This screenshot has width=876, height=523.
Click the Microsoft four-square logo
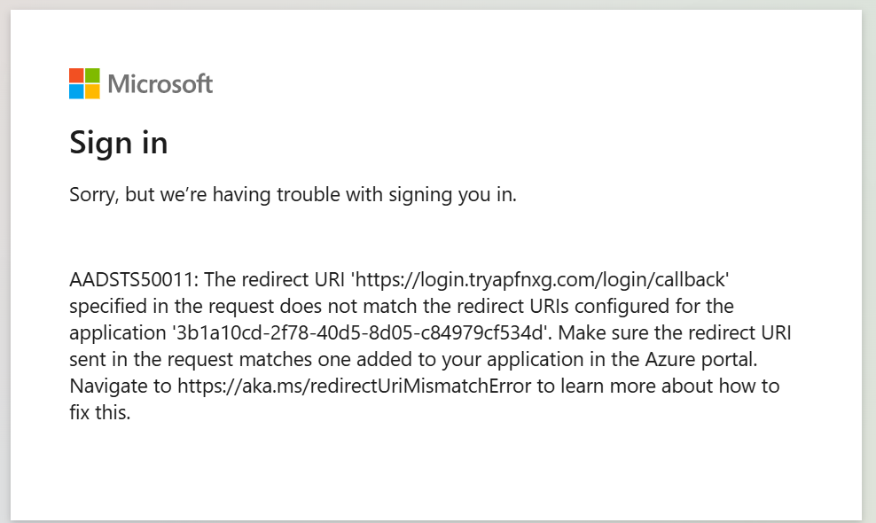pos(84,83)
